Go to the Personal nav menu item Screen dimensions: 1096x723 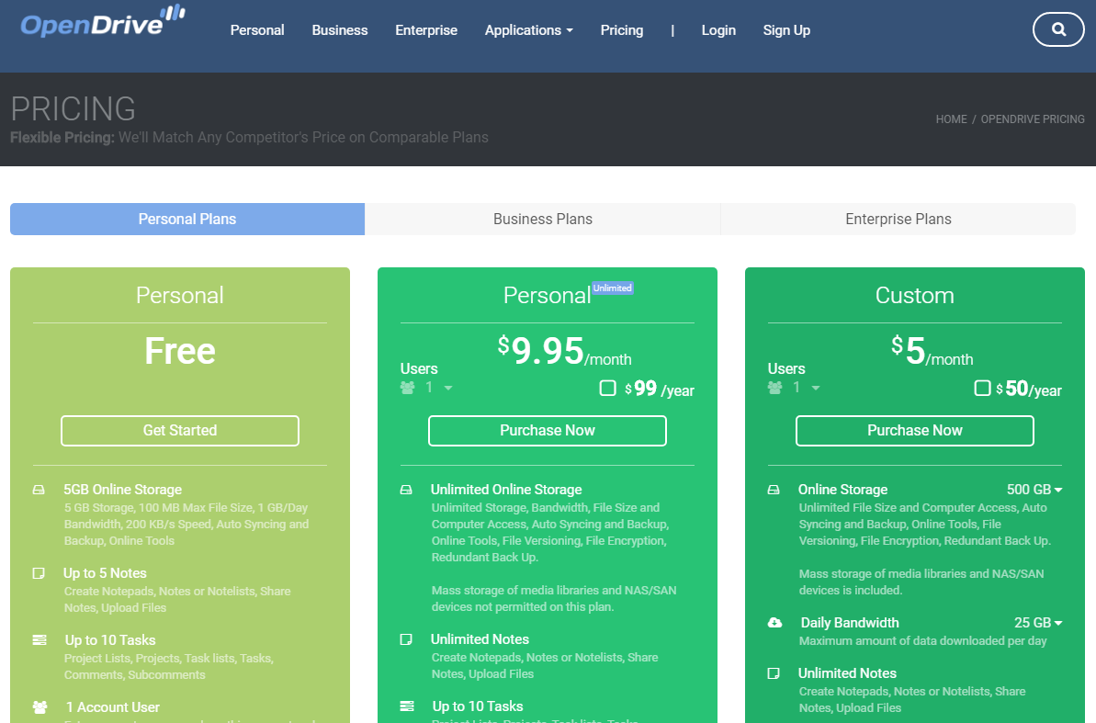pos(257,30)
